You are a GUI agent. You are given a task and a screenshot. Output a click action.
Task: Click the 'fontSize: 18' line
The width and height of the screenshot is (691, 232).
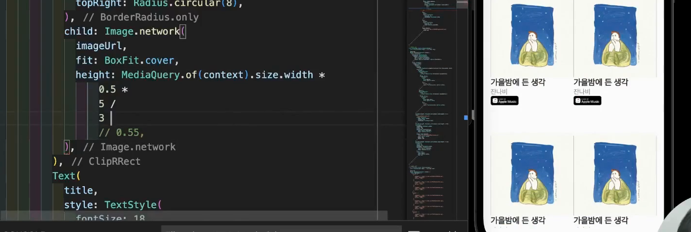(111, 218)
